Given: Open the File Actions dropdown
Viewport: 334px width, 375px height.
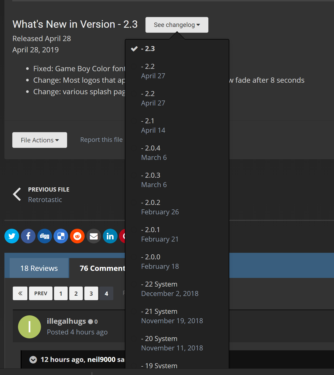Looking at the screenshot, I should 40,140.
